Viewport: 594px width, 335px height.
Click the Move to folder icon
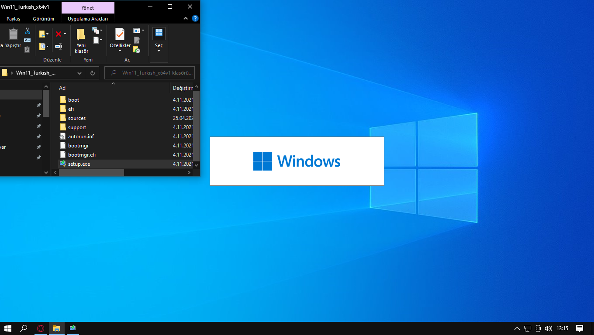coord(42,34)
